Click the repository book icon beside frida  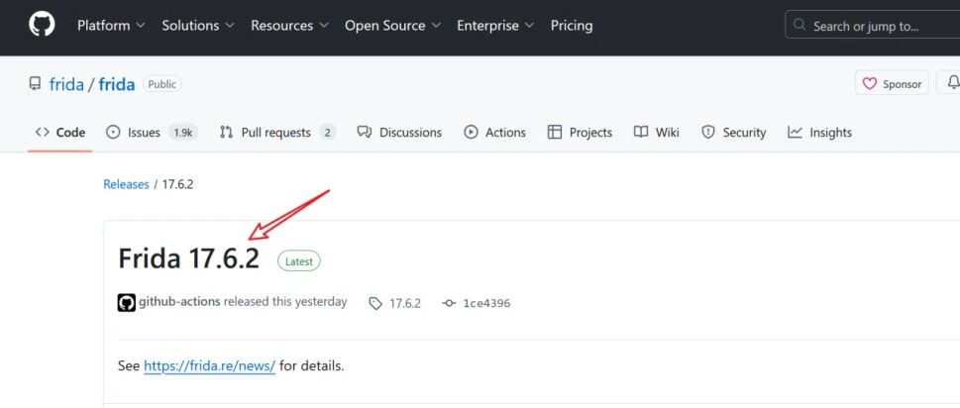(x=35, y=84)
